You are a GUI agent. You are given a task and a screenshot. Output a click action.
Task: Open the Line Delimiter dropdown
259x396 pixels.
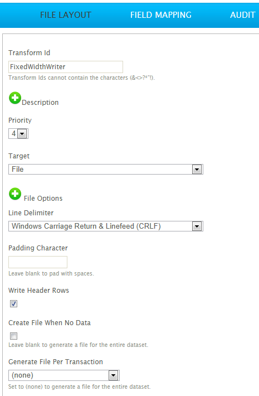[106, 226]
